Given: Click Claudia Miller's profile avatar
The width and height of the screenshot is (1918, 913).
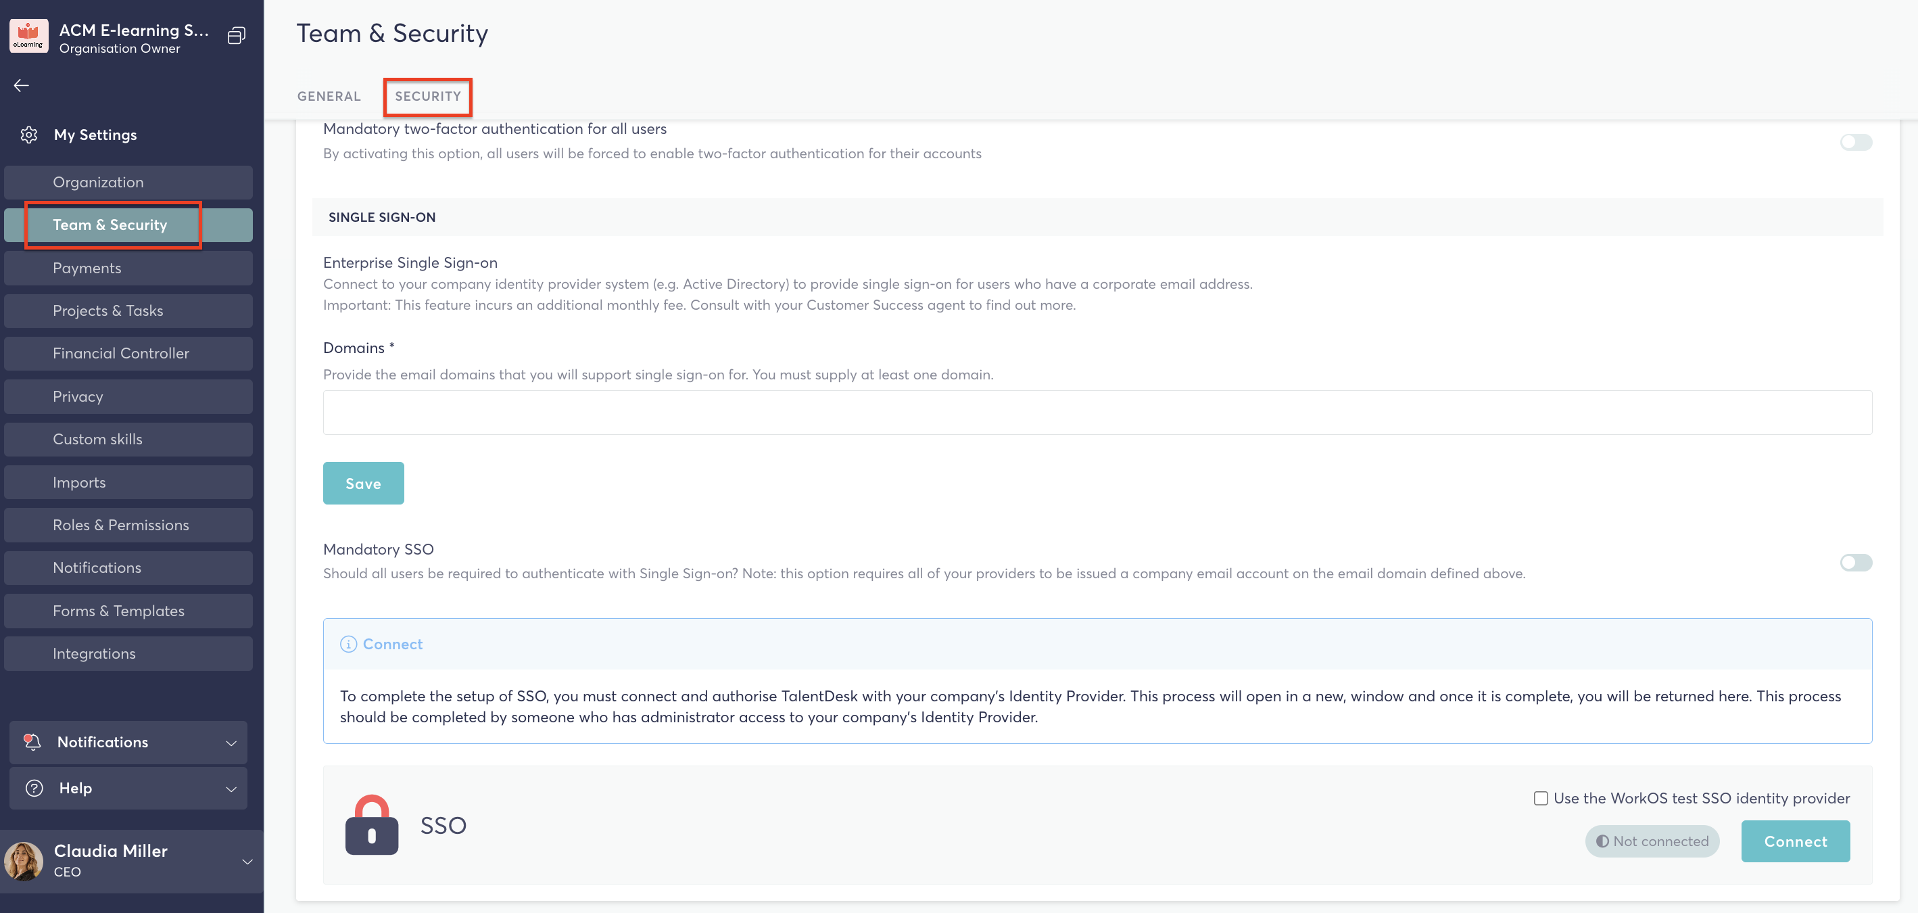Looking at the screenshot, I should coord(24,861).
